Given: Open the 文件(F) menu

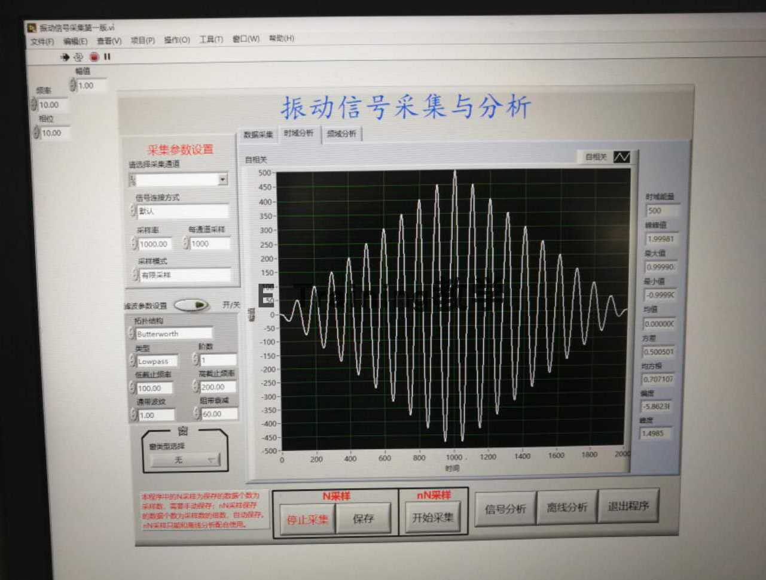Looking at the screenshot, I should (42, 41).
